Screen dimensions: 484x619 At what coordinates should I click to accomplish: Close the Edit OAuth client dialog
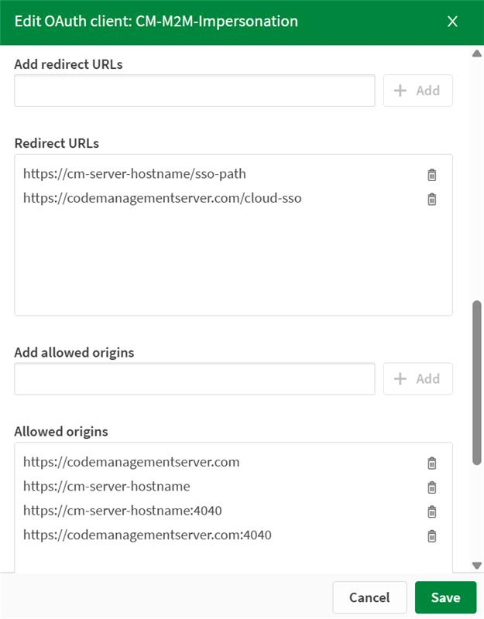point(453,22)
